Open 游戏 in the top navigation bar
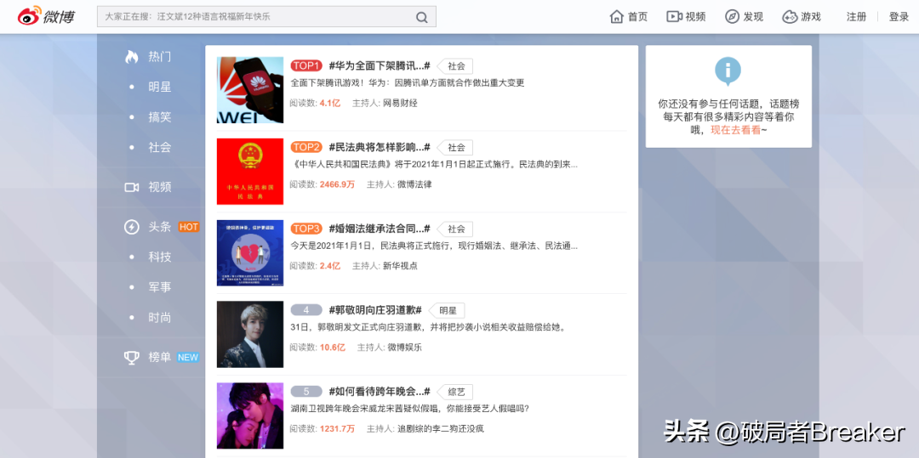919x458 pixels. (x=811, y=17)
